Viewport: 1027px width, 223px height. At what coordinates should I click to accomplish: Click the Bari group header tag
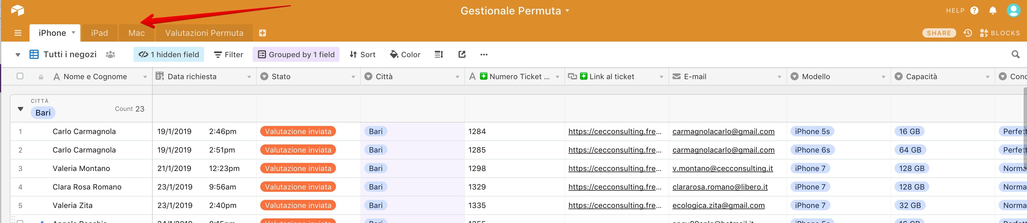pyautogui.click(x=43, y=113)
